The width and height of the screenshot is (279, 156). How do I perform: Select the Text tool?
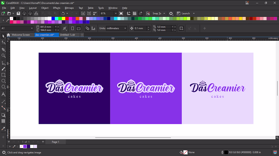coord(3,94)
